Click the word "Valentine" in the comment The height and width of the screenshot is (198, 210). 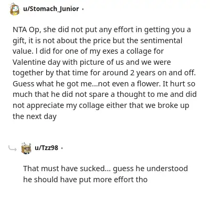(27, 62)
